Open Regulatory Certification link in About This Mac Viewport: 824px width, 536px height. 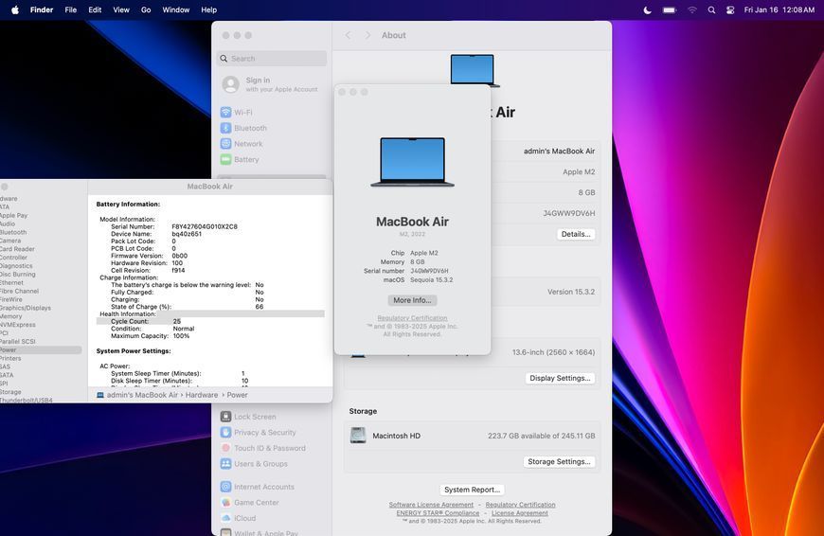pos(413,318)
